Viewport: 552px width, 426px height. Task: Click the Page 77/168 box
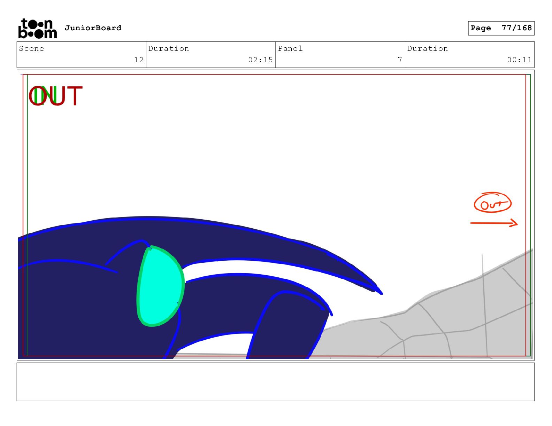pyautogui.click(x=501, y=28)
